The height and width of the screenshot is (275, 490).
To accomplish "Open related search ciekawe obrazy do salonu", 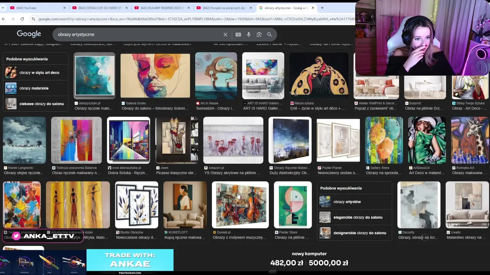I will [x=36, y=104].
